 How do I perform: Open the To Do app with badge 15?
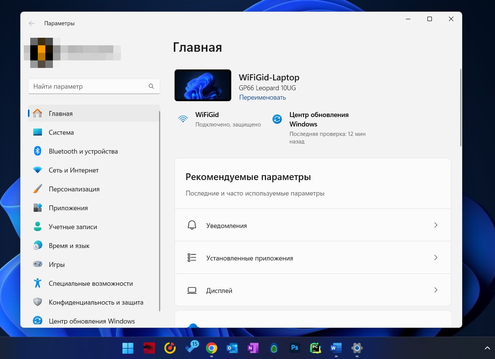pos(191,347)
